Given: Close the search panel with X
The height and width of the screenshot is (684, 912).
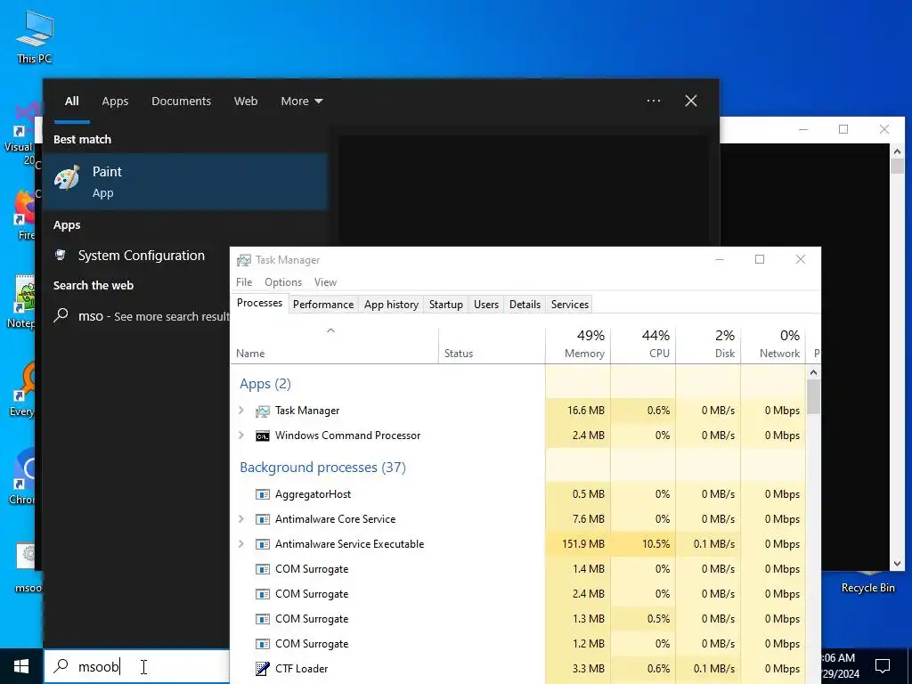Looking at the screenshot, I should (691, 101).
